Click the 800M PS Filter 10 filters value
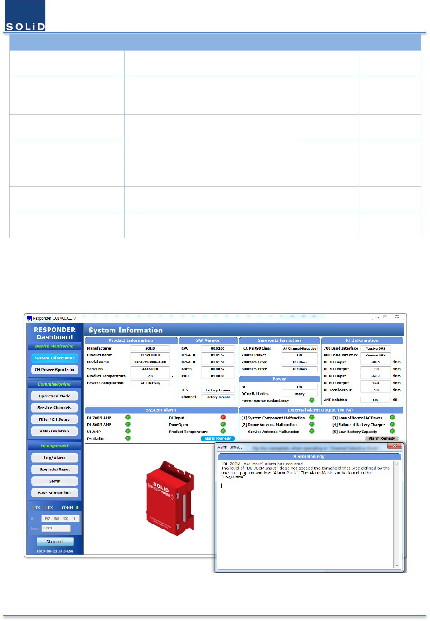 coord(300,369)
